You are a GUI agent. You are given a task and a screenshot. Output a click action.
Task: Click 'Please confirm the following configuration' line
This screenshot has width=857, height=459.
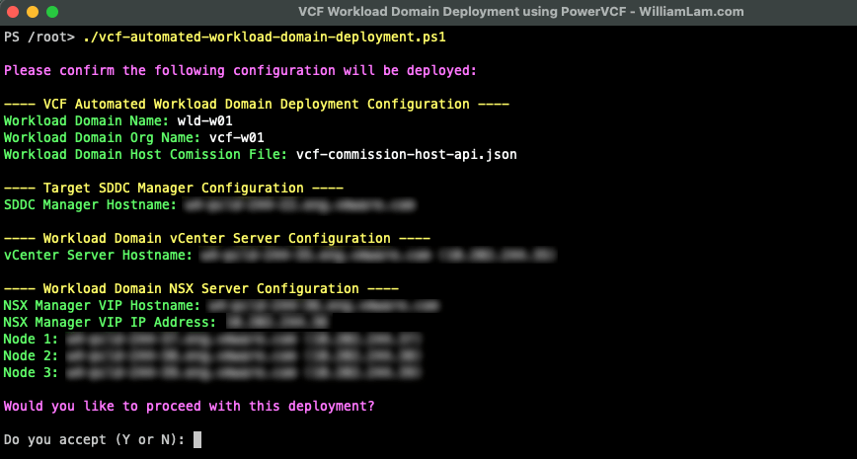(241, 71)
